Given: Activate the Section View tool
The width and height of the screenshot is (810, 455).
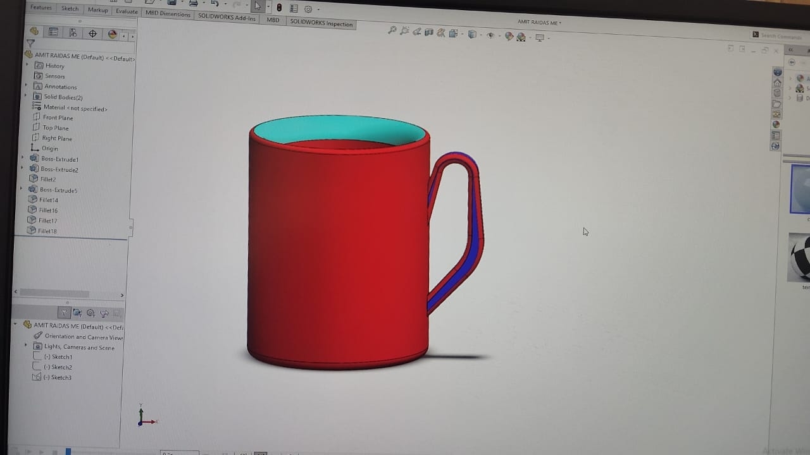Looking at the screenshot, I should (429, 33).
